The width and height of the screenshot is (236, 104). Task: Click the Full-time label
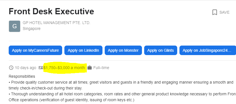pyautogui.click(x=101, y=68)
